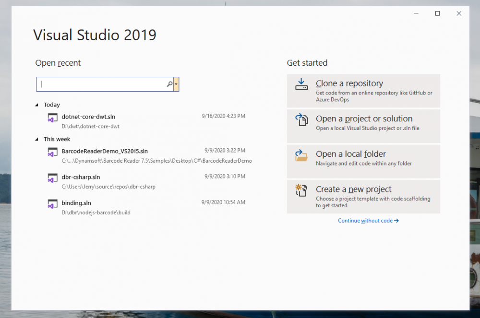Image resolution: width=480 pixels, height=318 pixels.
Task: Collapse the This week group
Action: (37, 140)
